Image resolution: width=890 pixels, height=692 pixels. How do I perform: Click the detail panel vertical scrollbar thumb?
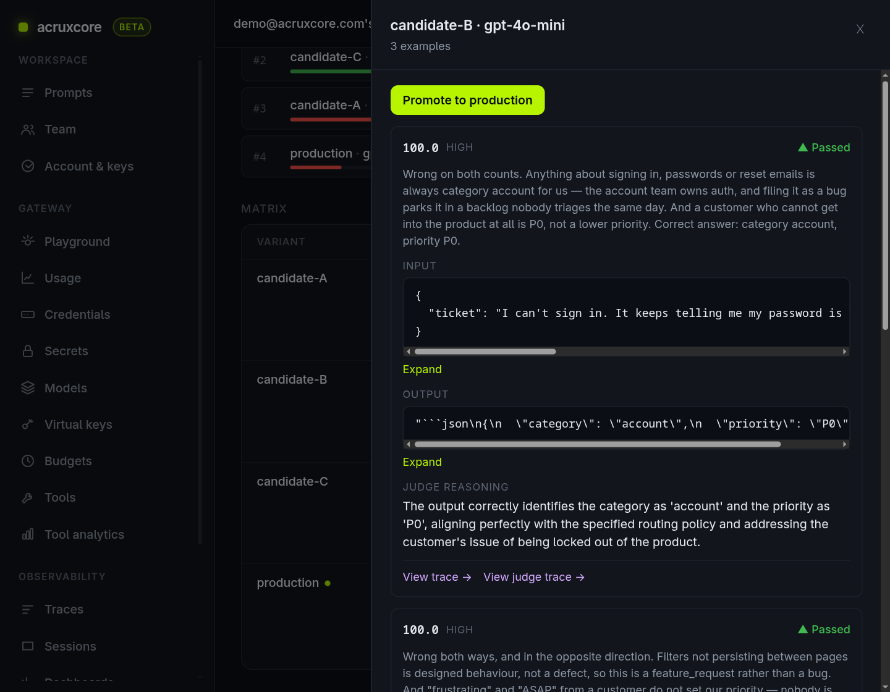[x=885, y=205]
